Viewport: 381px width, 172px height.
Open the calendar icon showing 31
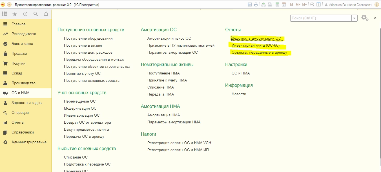284,4
